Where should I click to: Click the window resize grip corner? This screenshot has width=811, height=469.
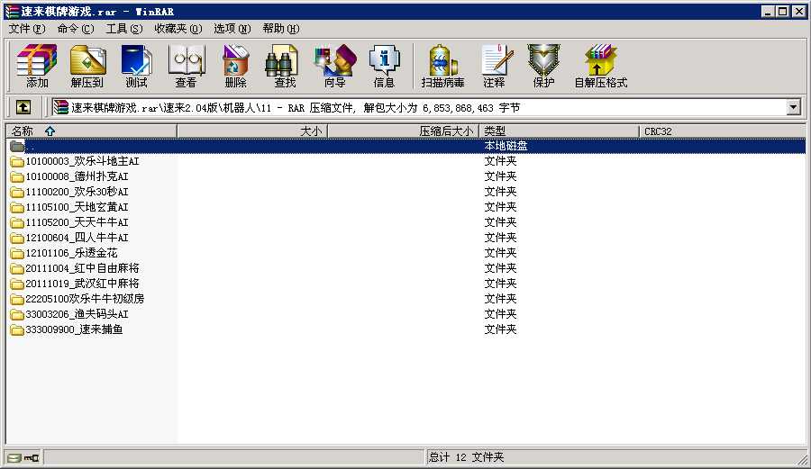click(x=801, y=458)
